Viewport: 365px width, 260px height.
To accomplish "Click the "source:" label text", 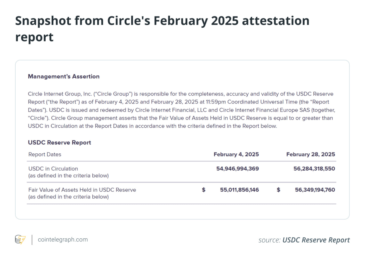I will pyautogui.click(x=269, y=240).
